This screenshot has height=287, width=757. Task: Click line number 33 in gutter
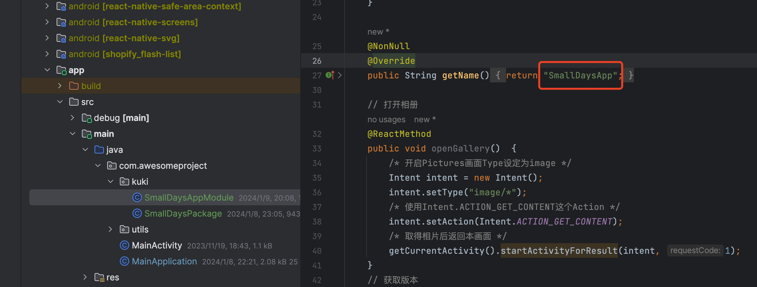(317, 148)
